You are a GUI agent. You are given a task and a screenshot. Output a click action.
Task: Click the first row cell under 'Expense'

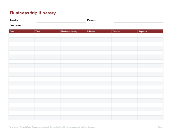click(150, 35)
